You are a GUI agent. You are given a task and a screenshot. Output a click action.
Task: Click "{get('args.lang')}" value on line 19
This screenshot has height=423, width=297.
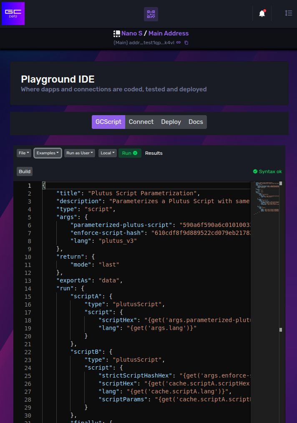(x=161, y=328)
